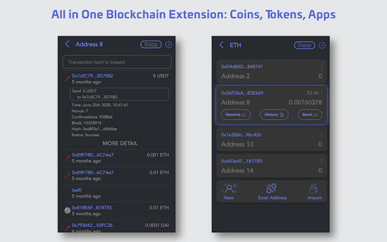The image size is (387, 242).
Task: Select address link 0xD4d83D...848747
Action: (242, 67)
